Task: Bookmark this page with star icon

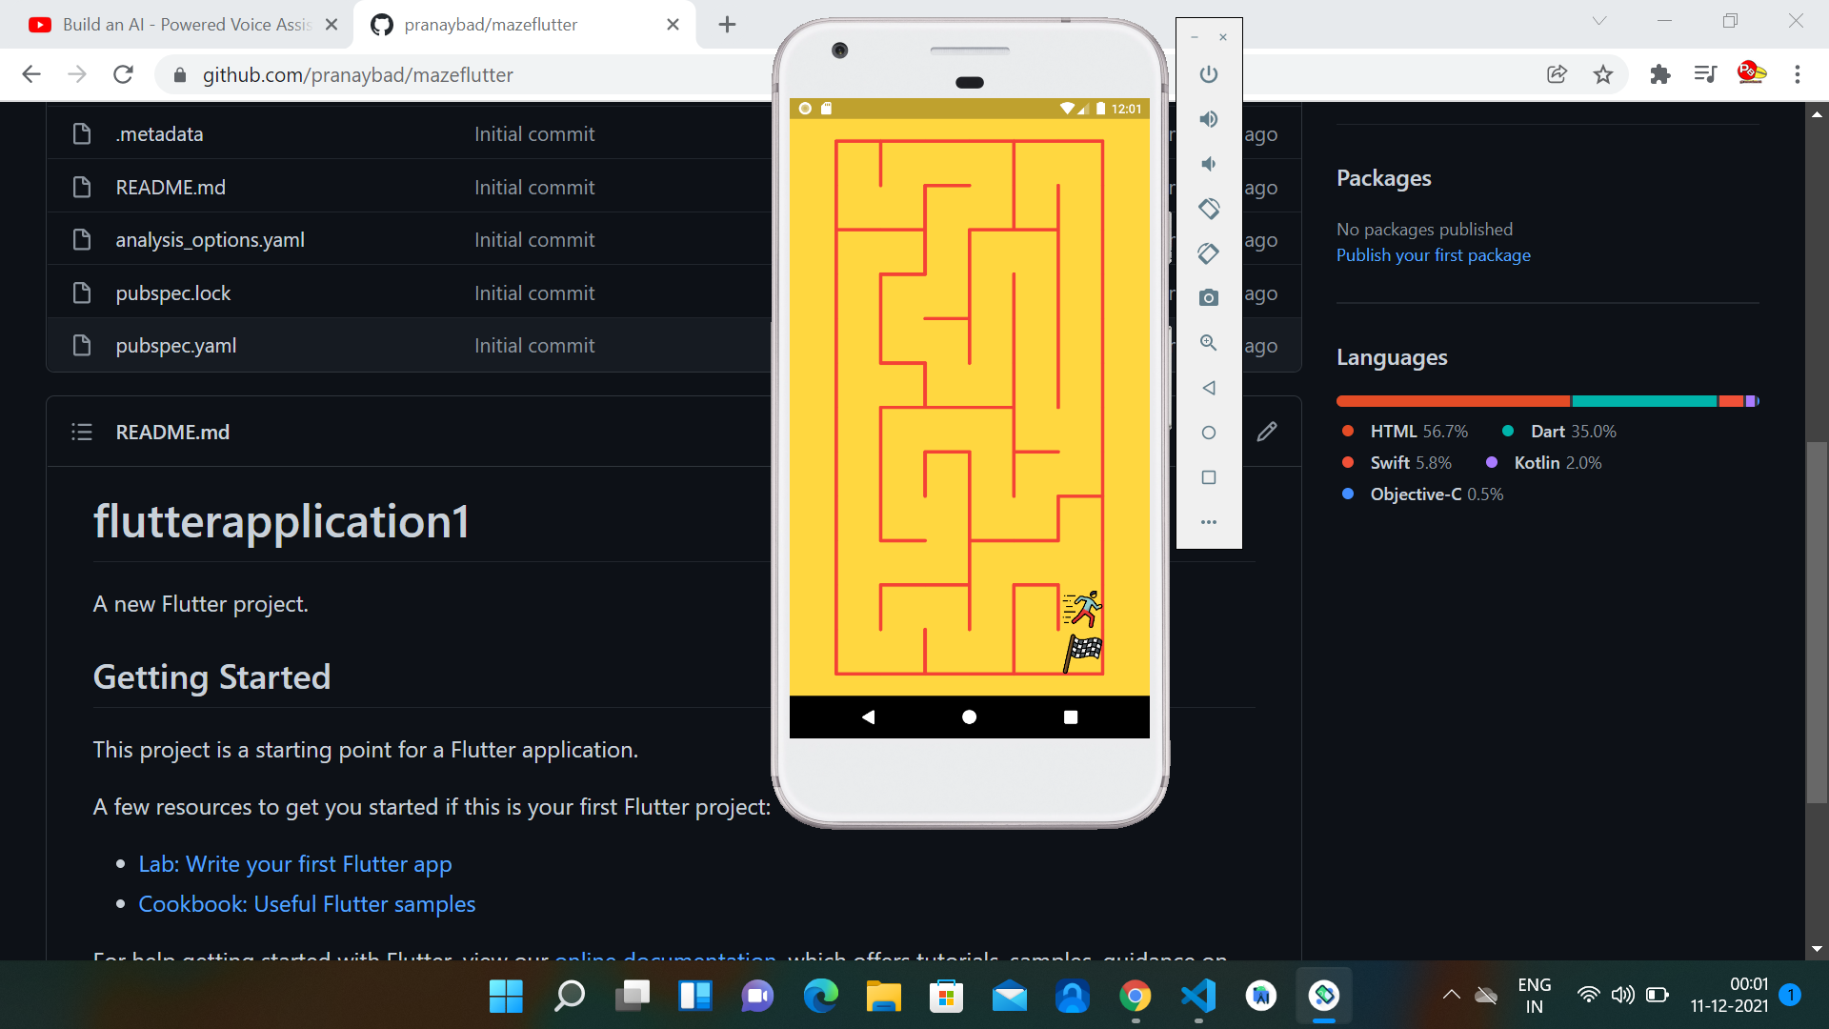Action: 1603,74
